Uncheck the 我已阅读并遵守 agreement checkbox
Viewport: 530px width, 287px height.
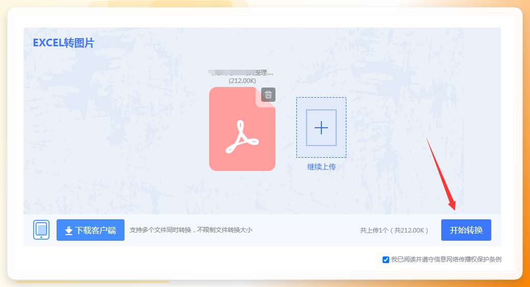pos(386,260)
